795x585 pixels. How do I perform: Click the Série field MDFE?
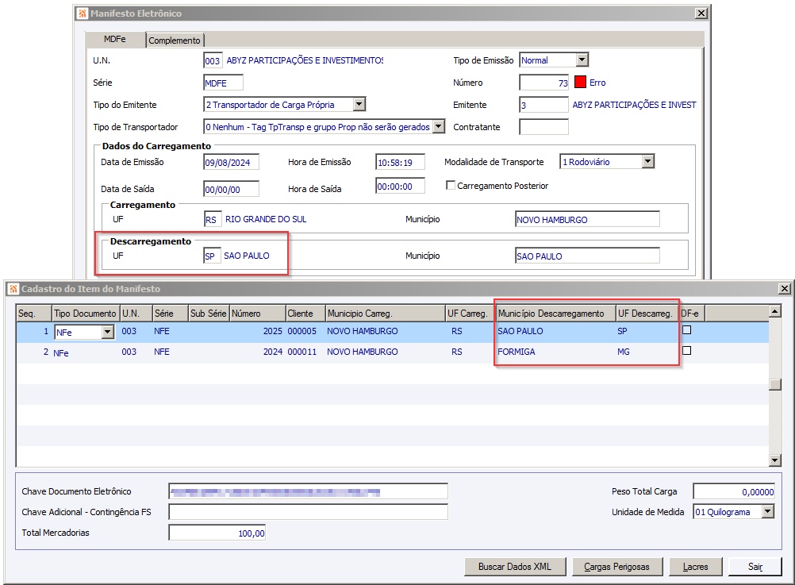tap(223, 83)
